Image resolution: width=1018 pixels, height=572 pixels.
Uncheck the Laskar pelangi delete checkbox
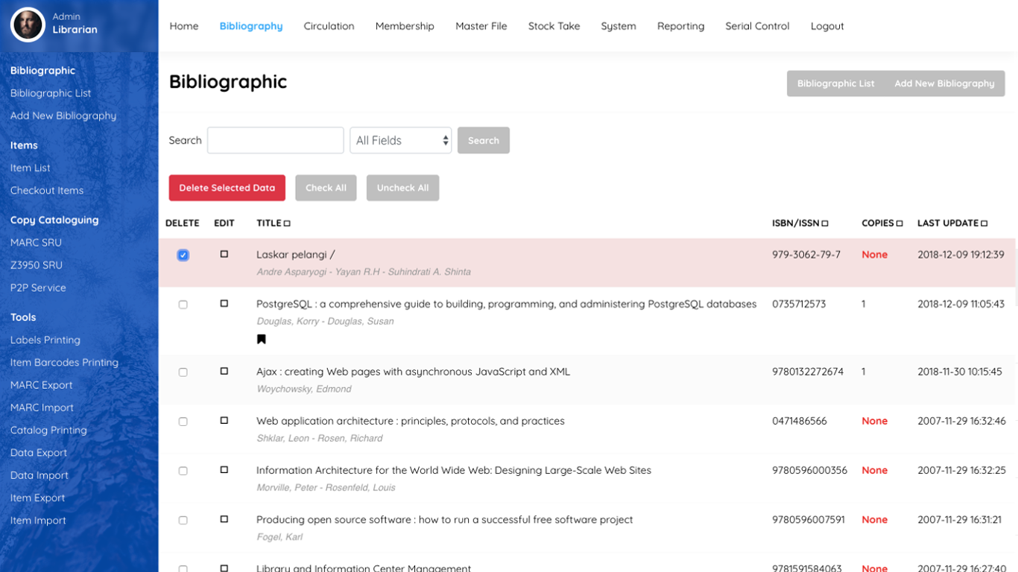(183, 255)
